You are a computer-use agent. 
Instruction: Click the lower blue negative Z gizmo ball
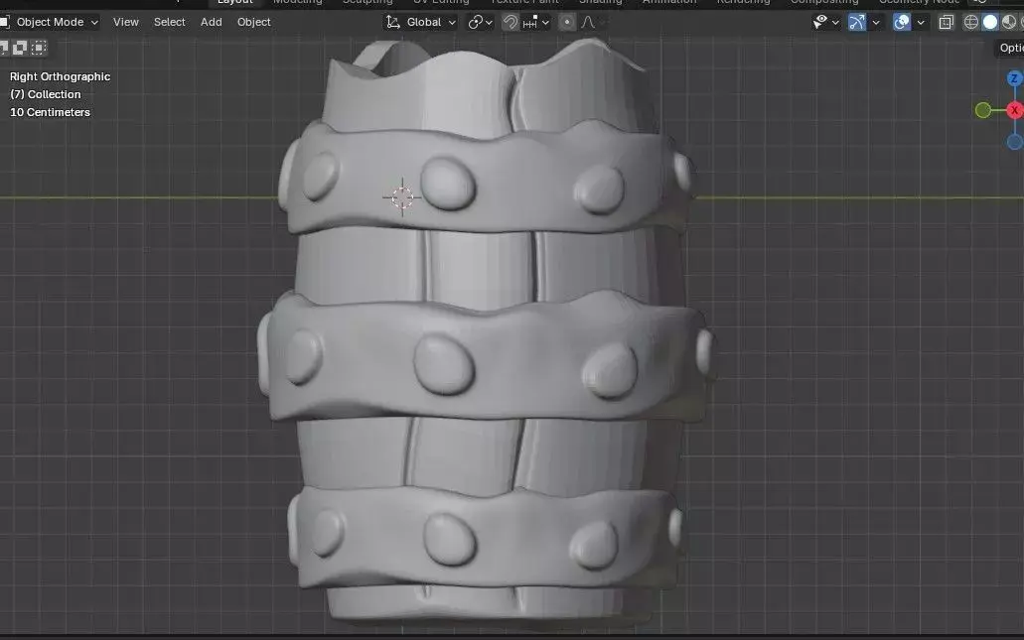point(1015,142)
